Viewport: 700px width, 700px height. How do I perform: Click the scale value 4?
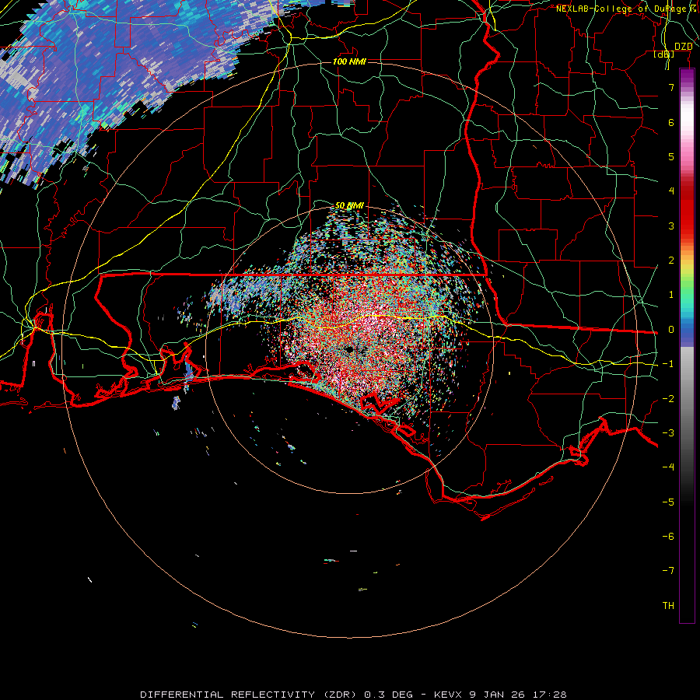pos(671,191)
